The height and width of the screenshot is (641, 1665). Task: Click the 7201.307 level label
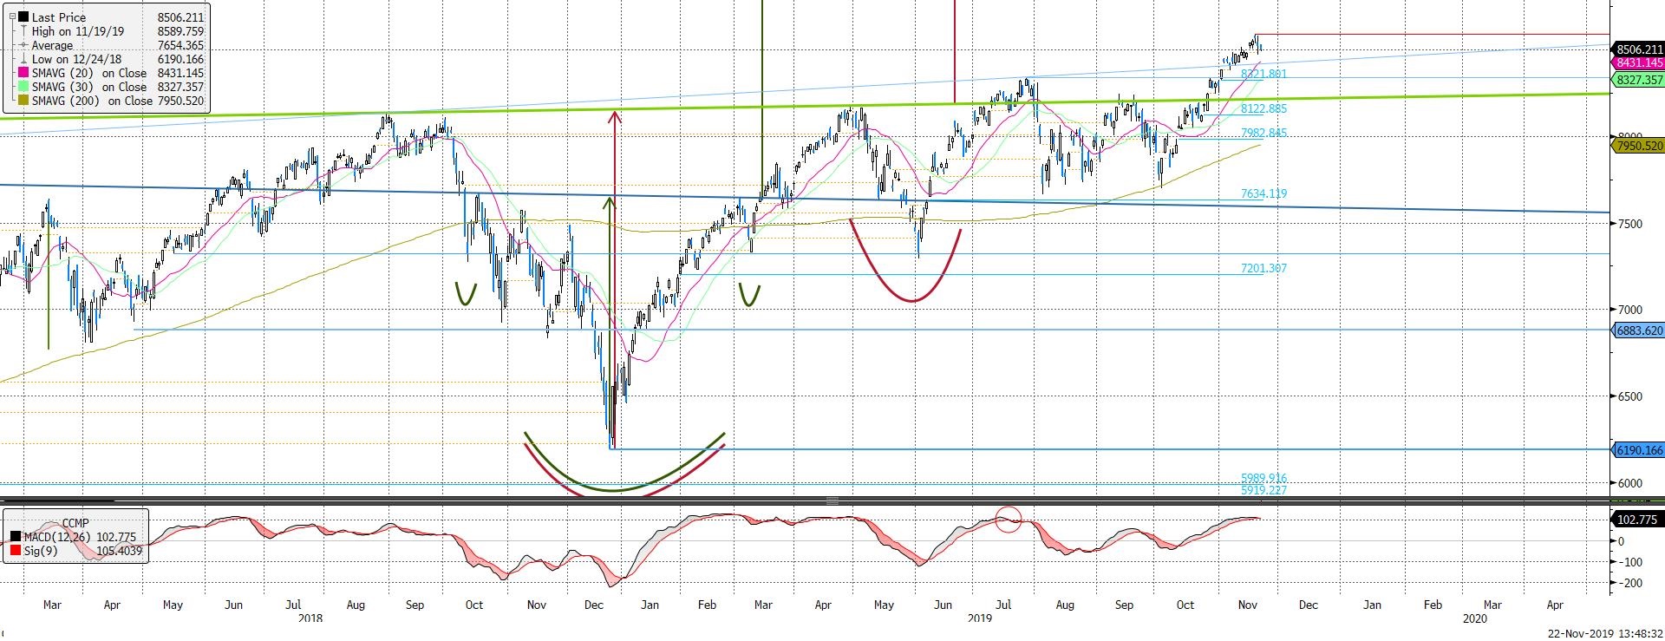[x=1263, y=268]
